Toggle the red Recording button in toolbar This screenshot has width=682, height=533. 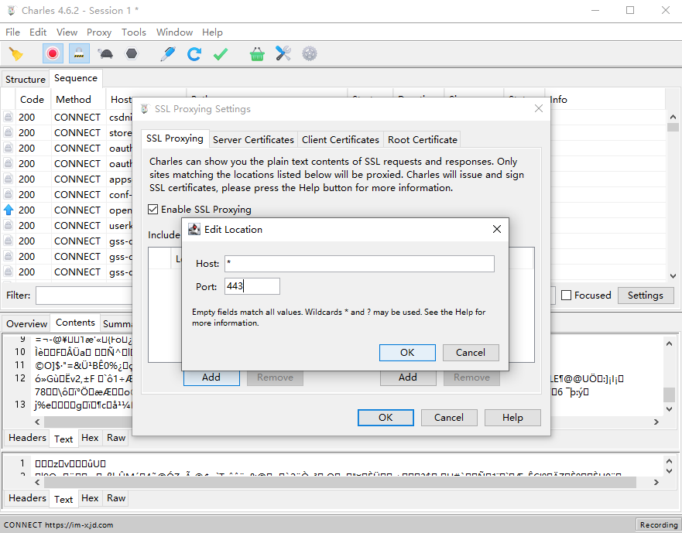point(53,53)
